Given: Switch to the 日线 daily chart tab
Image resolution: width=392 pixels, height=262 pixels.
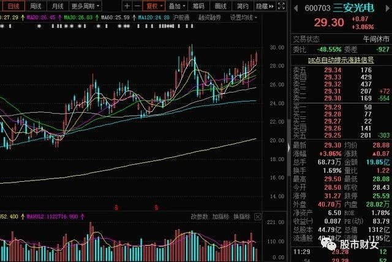Looking at the screenshot, I should [x=13, y=6].
